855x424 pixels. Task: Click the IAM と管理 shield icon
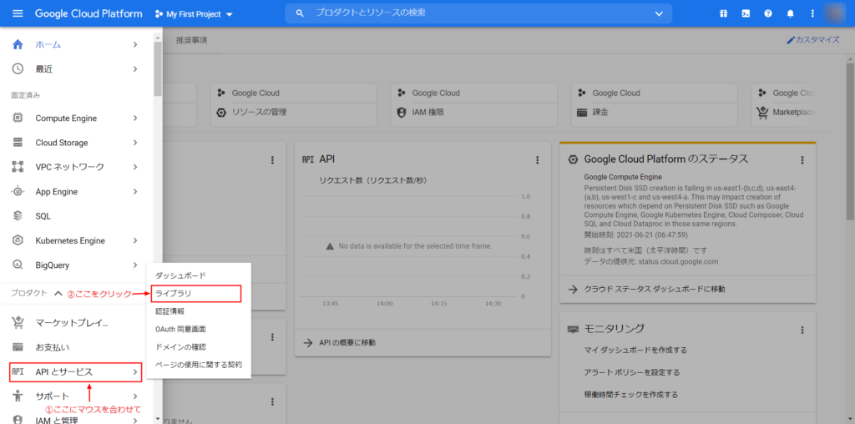coord(18,420)
